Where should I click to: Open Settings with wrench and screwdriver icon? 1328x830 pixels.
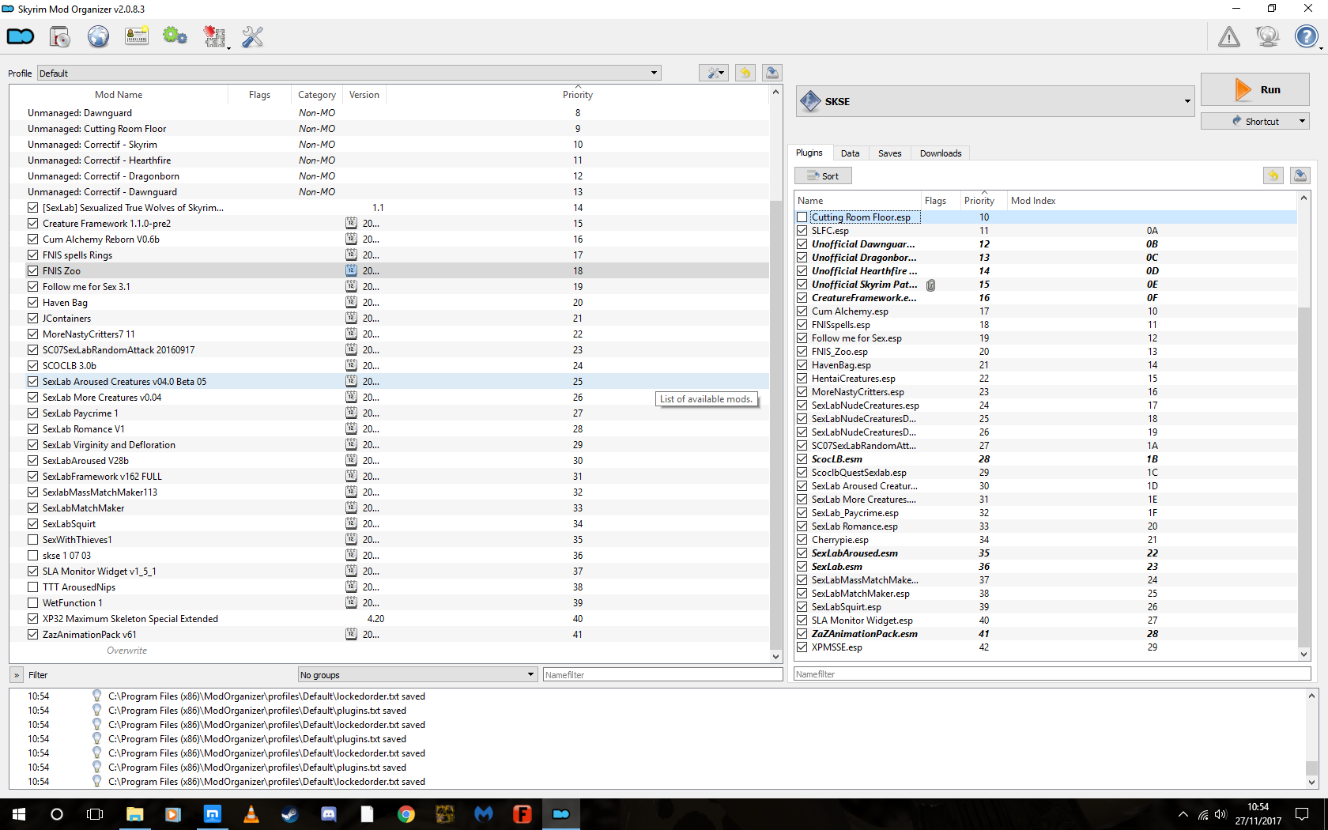click(252, 36)
